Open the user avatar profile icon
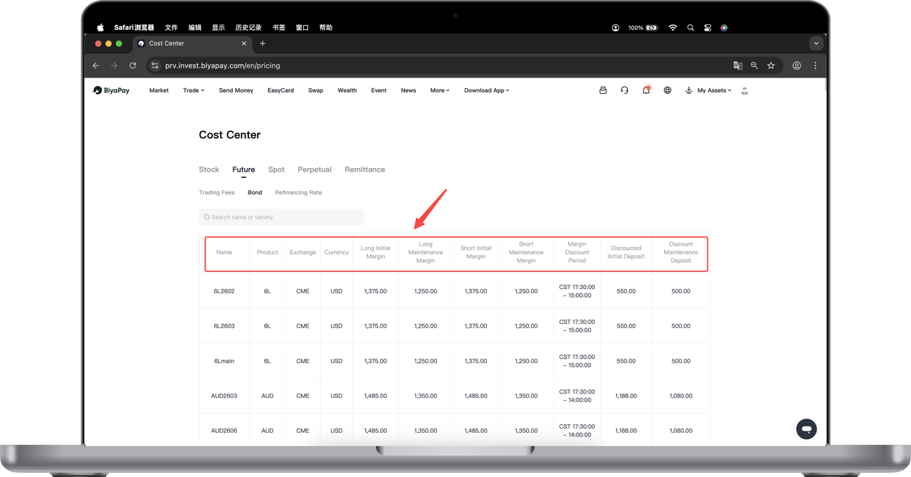The width and height of the screenshot is (911, 477). tap(744, 90)
